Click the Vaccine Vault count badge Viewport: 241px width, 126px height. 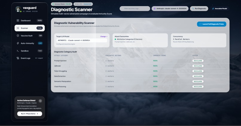click(x=40, y=36)
